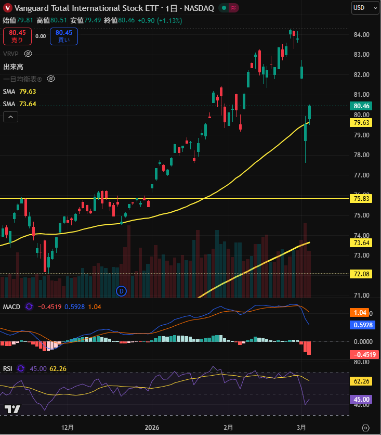The height and width of the screenshot is (435, 381).
Task: Click the RSI indicator refresh icon
Action: tap(21, 368)
